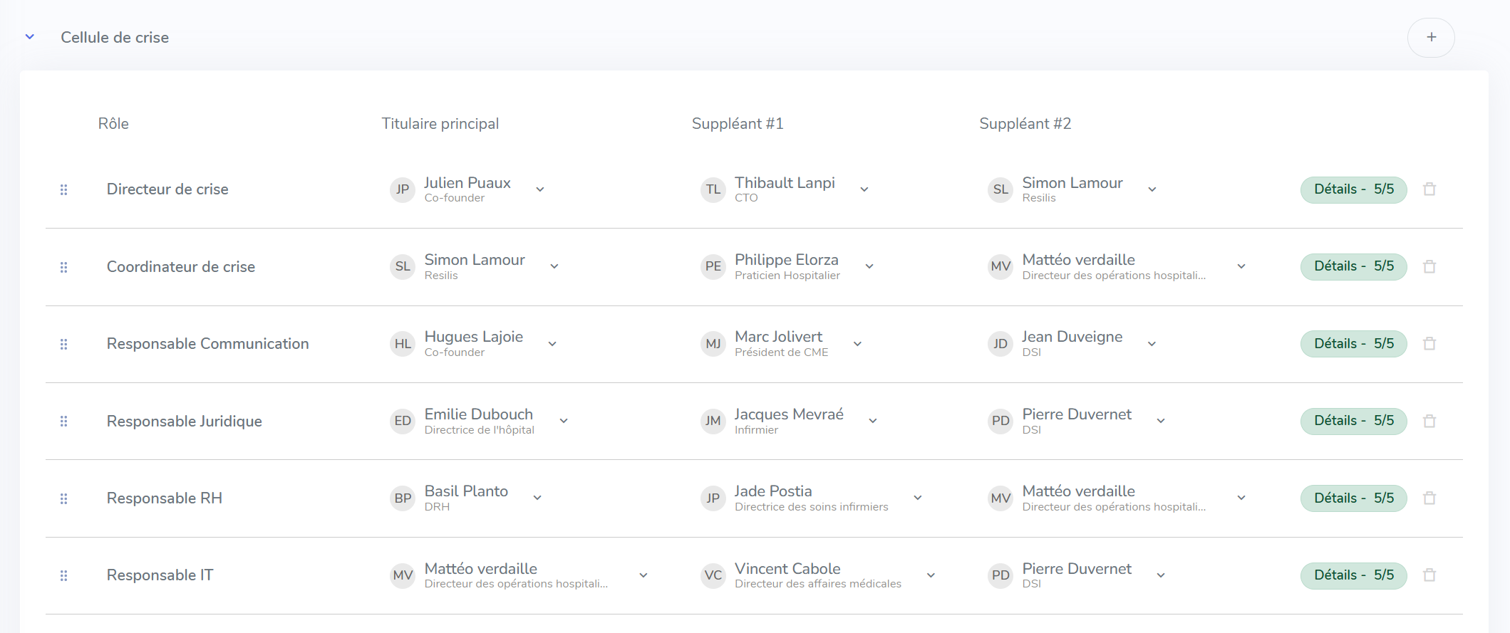1510x633 pixels.
Task: Collapse the Cellule de crise section
Action: click(x=30, y=37)
